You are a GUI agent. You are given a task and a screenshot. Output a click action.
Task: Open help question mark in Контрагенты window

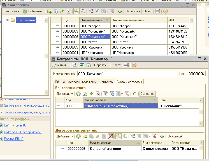point(165,11)
